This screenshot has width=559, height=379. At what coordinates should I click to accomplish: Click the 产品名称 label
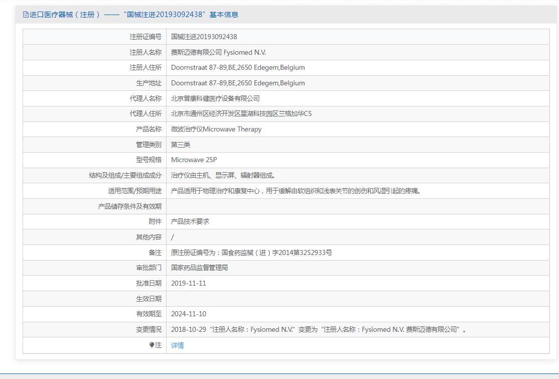(149, 129)
